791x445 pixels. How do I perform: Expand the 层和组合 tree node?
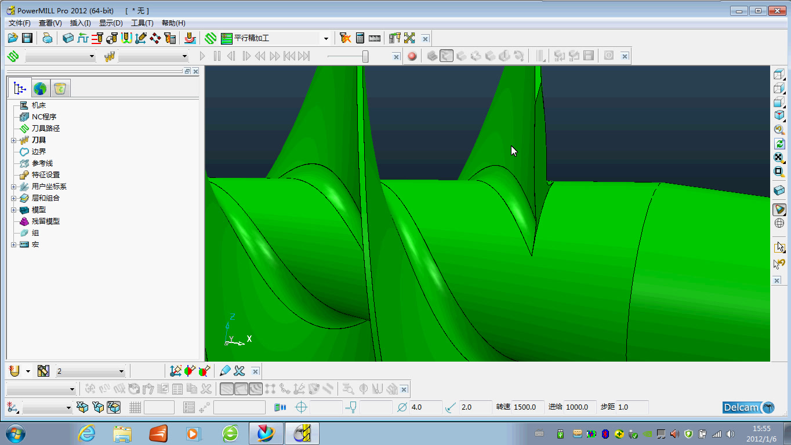(13, 198)
